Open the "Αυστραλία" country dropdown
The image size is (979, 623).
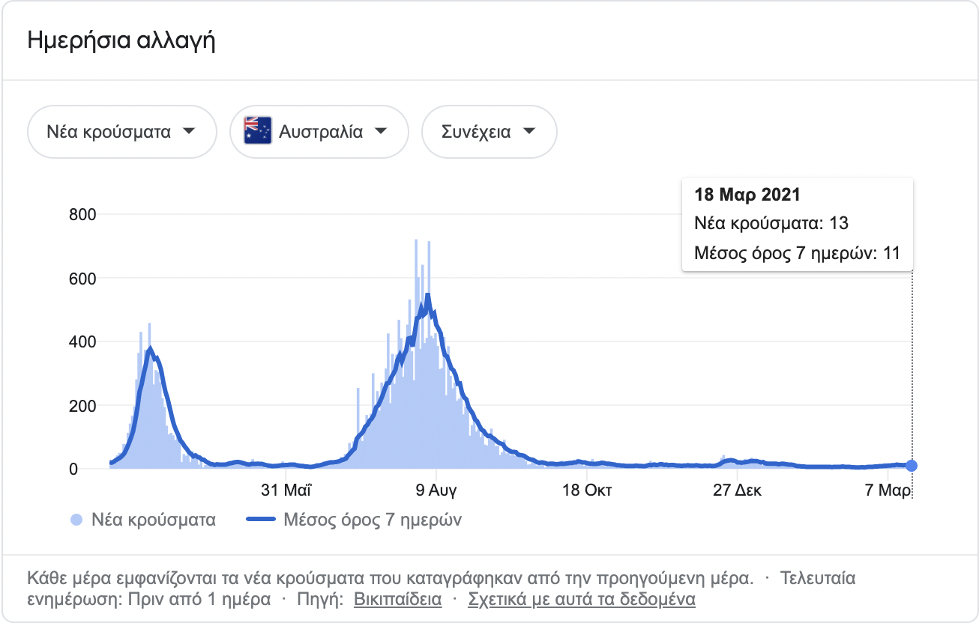pyautogui.click(x=319, y=133)
